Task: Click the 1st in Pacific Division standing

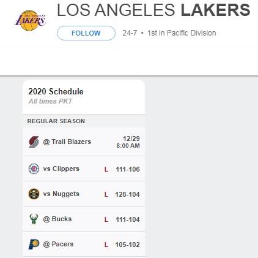Action: [x=182, y=33]
